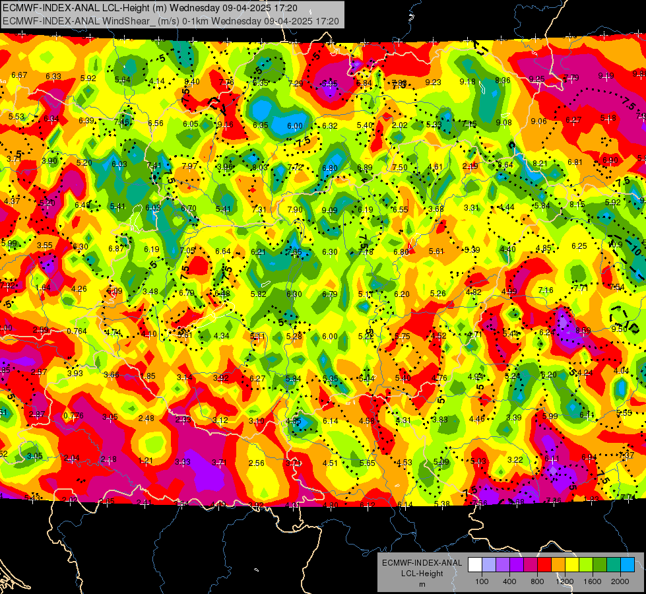Viewport: 646px width, 594px height.
Task: Click the legend tick label 400
Action: pyautogui.click(x=509, y=581)
